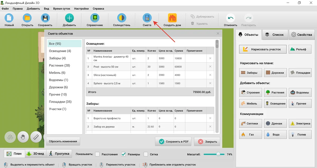The height and width of the screenshot is (168, 317).
Task: Add Прочее other objects in right panel
Action: [300, 103]
